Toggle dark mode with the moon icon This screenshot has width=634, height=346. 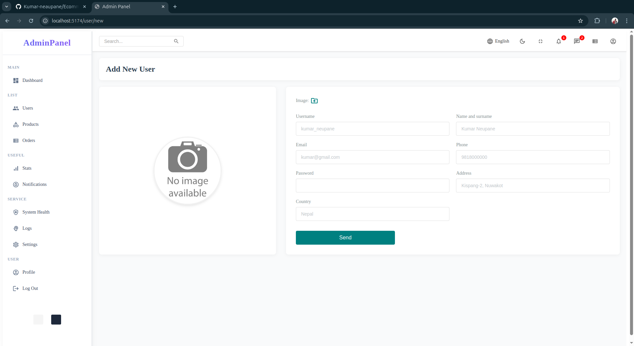tap(522, 41)
